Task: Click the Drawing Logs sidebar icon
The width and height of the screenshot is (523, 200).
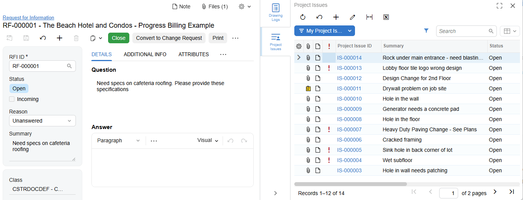Action: click(x=275, y=12)
